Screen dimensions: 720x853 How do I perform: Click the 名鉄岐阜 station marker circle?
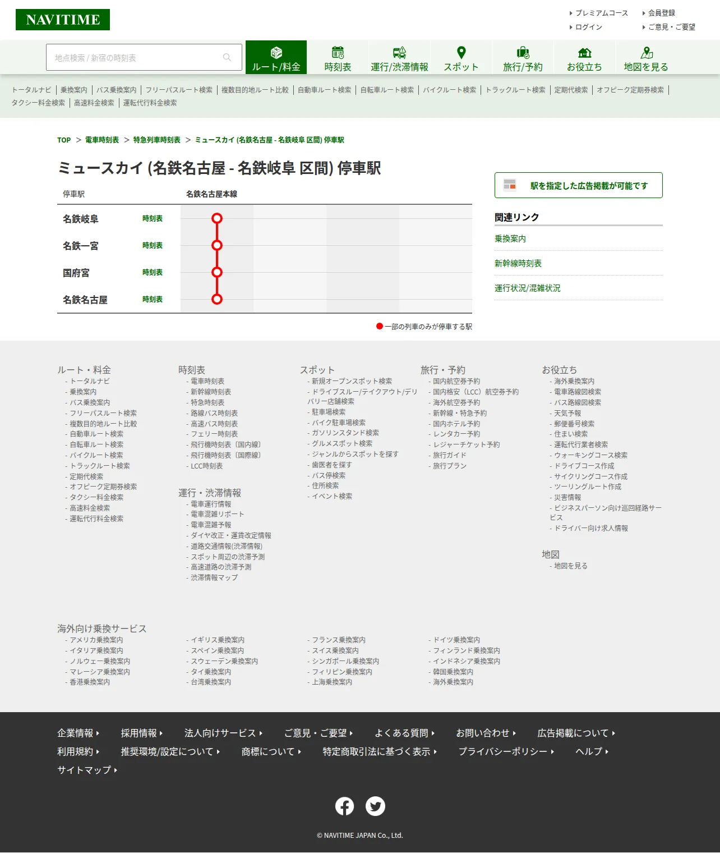pos(217,218)
